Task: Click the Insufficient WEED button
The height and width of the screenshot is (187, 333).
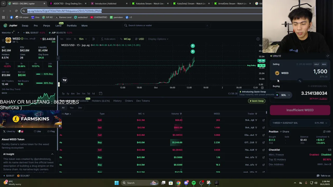Action: [300, 110]
